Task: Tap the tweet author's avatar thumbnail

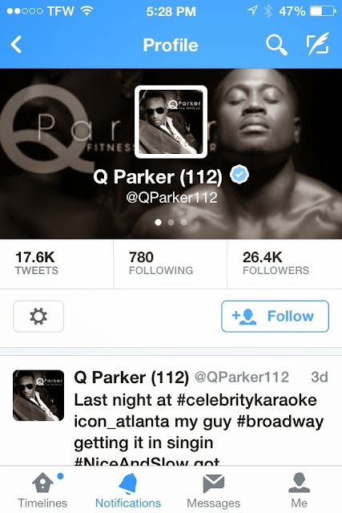Action: pos(38,395)
